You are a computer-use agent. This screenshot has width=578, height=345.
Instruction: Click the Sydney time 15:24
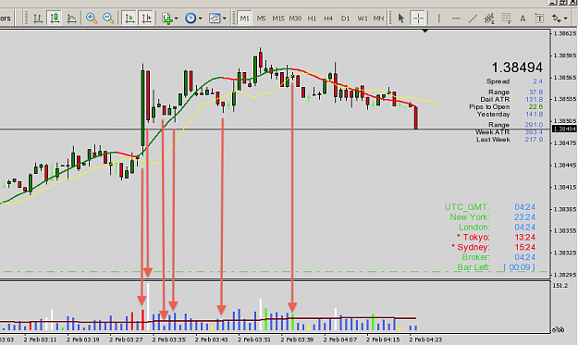[524, 247]
